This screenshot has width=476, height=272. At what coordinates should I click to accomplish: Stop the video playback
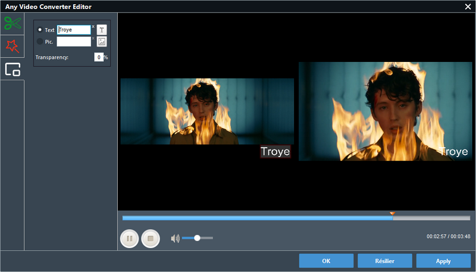[x=151, y=239]
